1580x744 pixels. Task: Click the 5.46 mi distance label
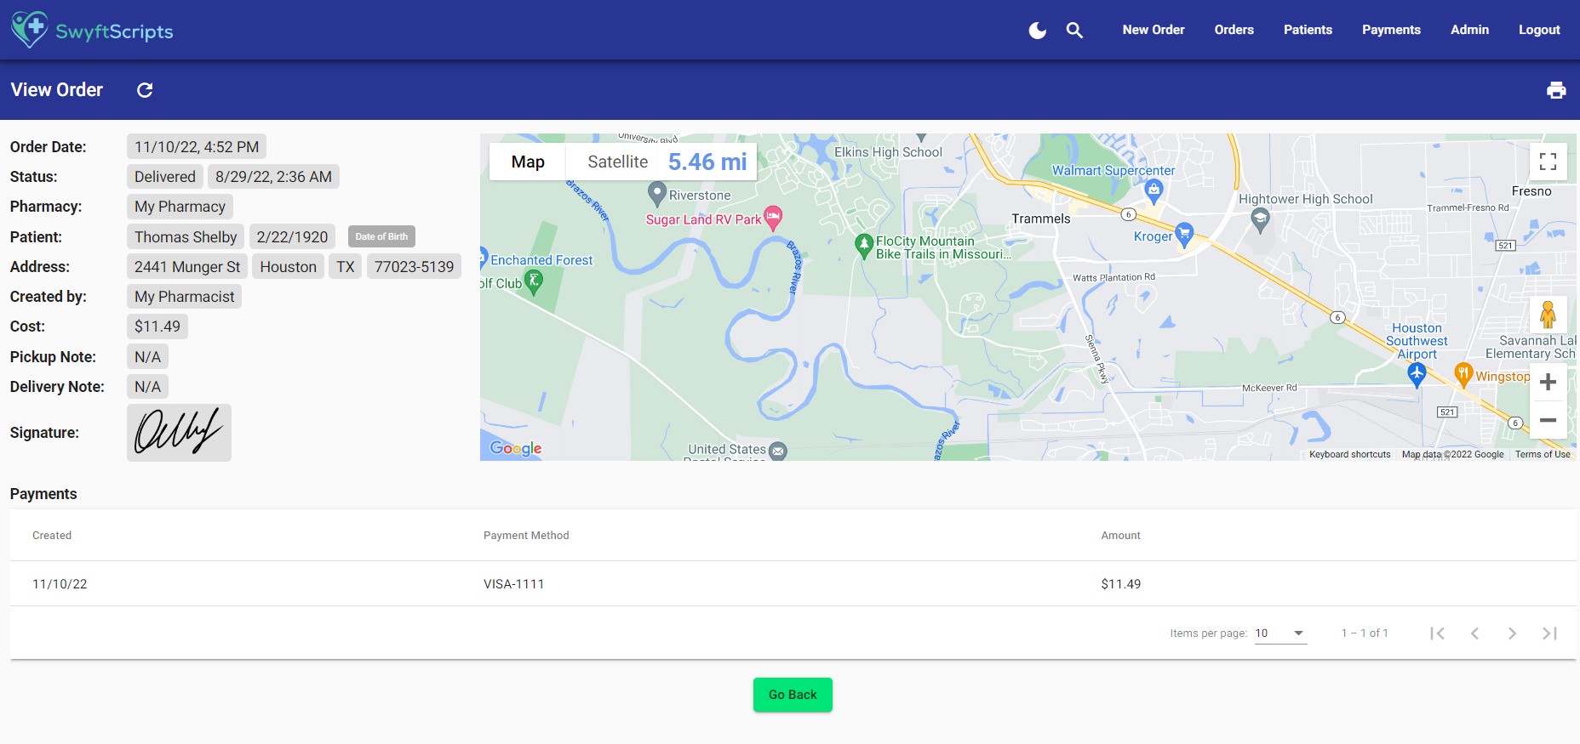(707, 162)
